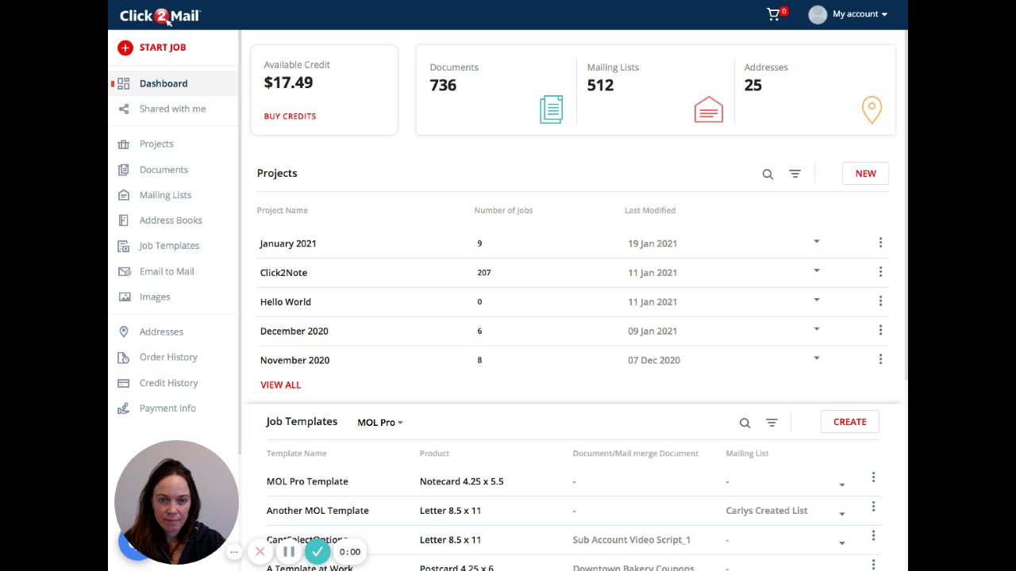This screenshot has height=571, width=1016.
Task: Expand the December 2020 project row arrow
Action: 816,329
